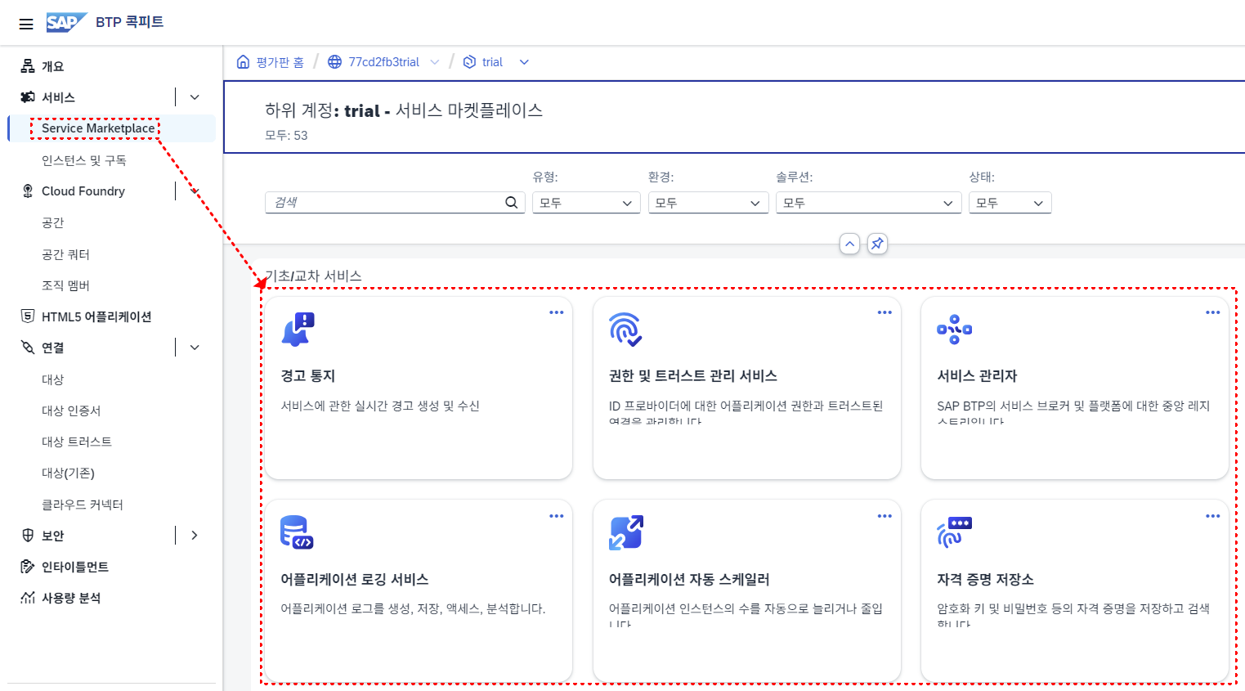Open more options for 서비스 관리자 card
This screenshot has height=691, width=1245.
1213,312
